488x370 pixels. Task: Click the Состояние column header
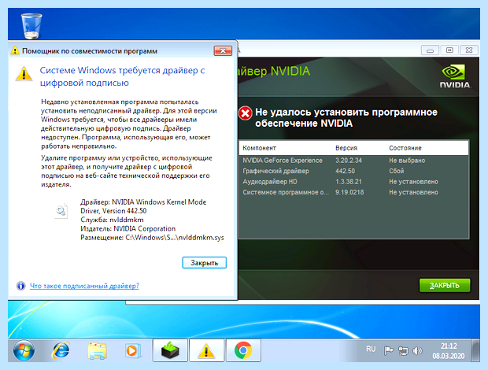point(405,148)
